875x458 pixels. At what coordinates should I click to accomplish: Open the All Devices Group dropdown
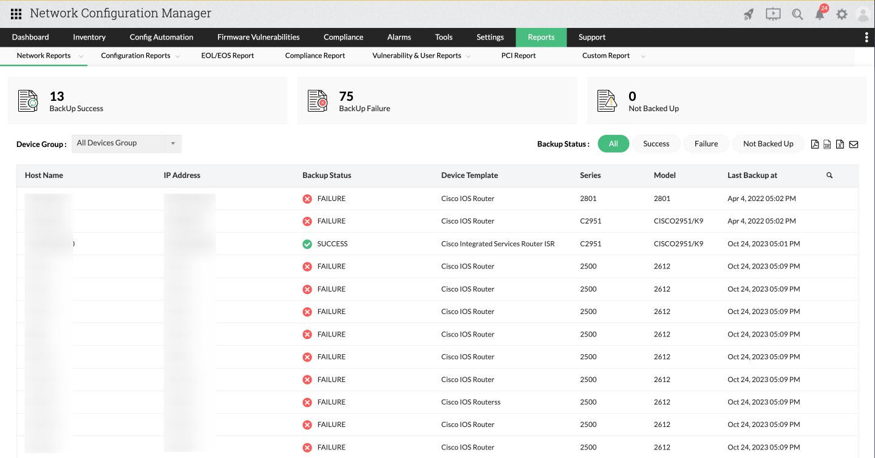[x=126, y=143]
